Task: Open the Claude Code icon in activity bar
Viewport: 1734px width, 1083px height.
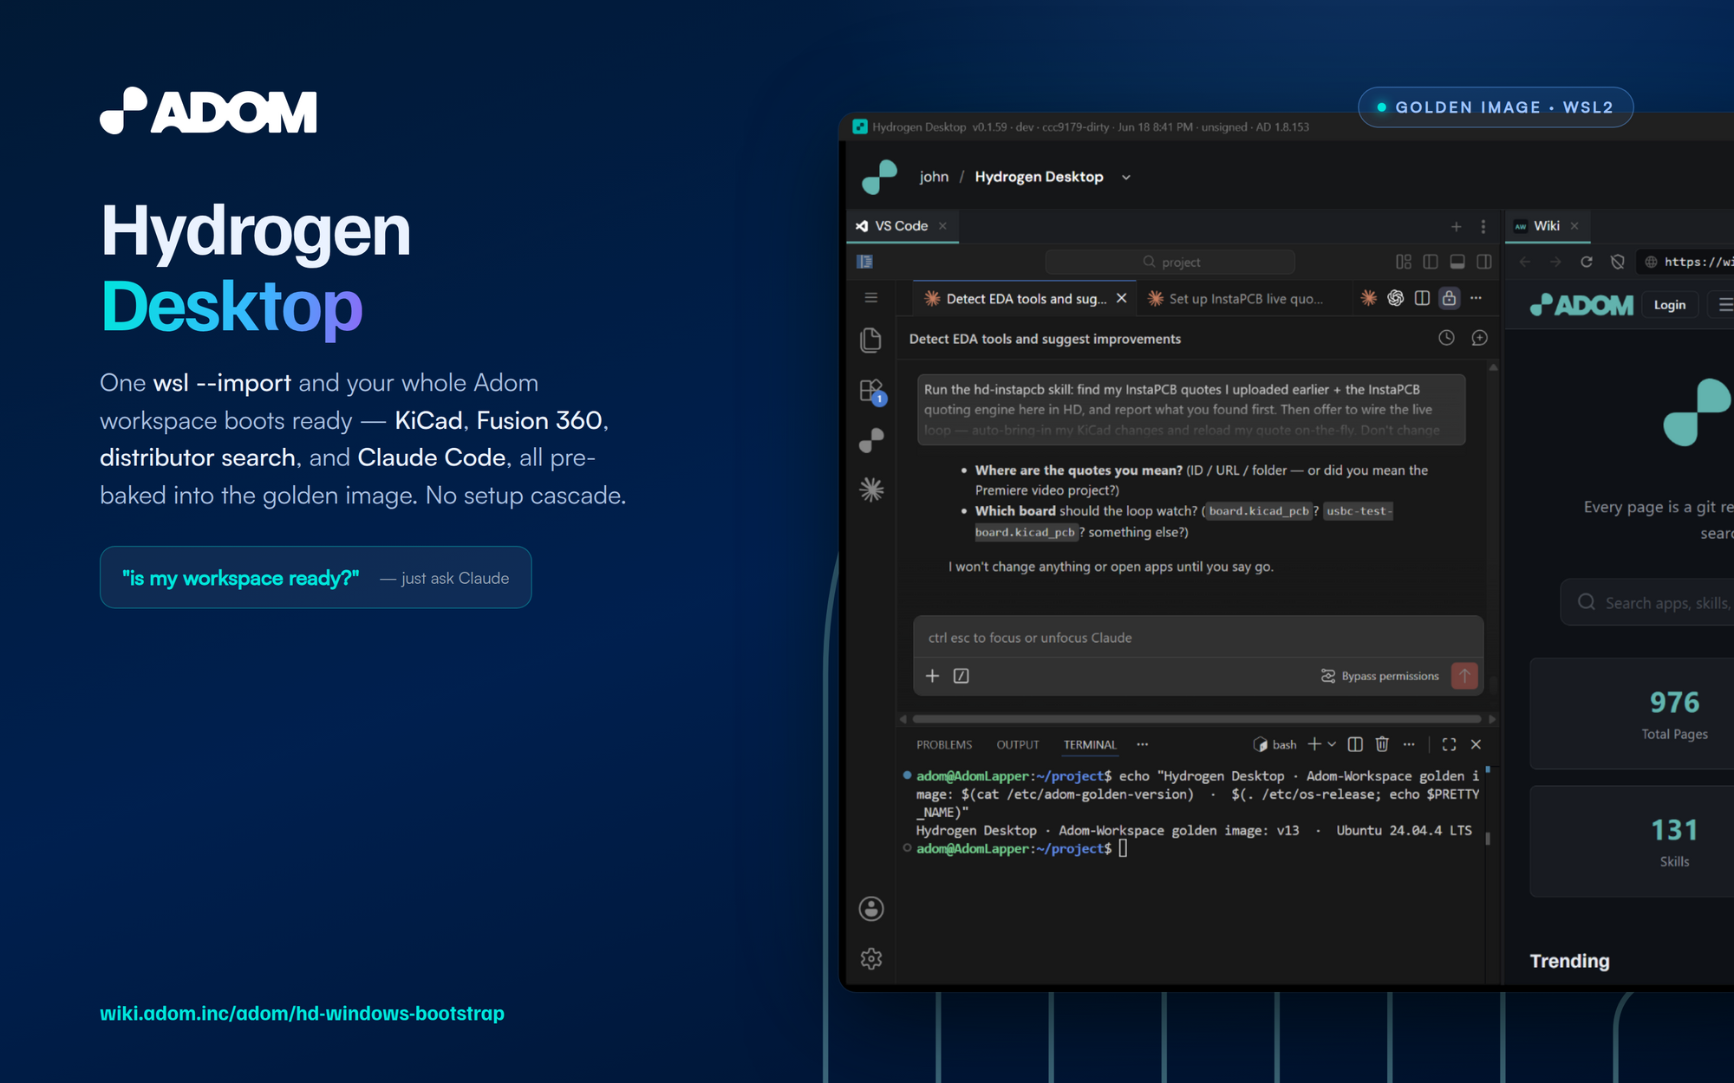Action: [871, 490]
